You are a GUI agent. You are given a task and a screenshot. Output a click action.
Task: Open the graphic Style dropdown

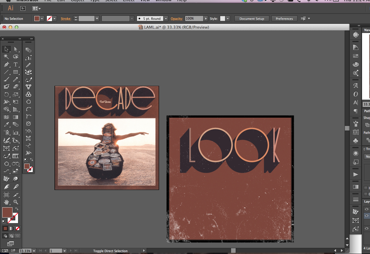[227, 19]
